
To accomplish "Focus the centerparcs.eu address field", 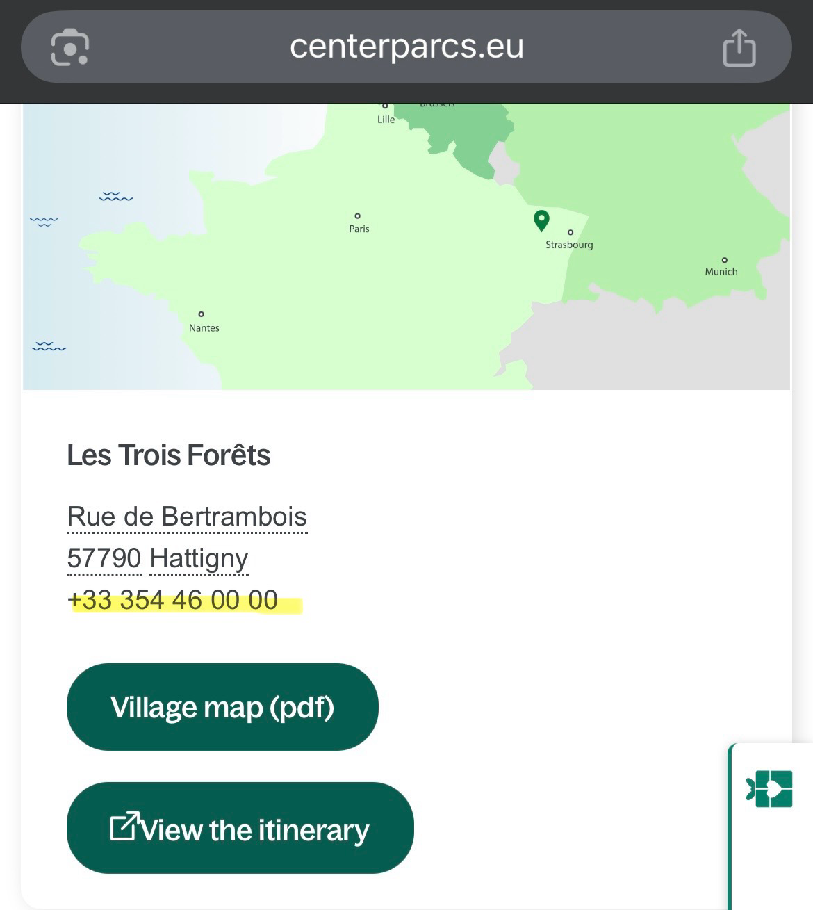I will coord(406,47).
